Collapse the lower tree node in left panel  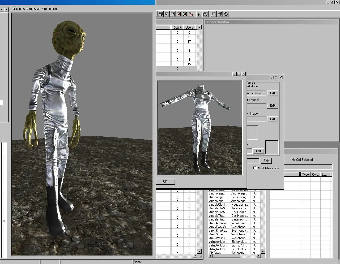[x=4, y=222]
